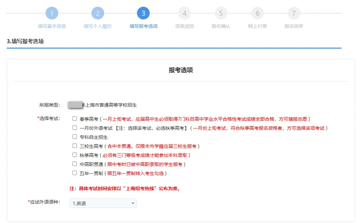Select the 信息浏览 step label

coord(185,26)
